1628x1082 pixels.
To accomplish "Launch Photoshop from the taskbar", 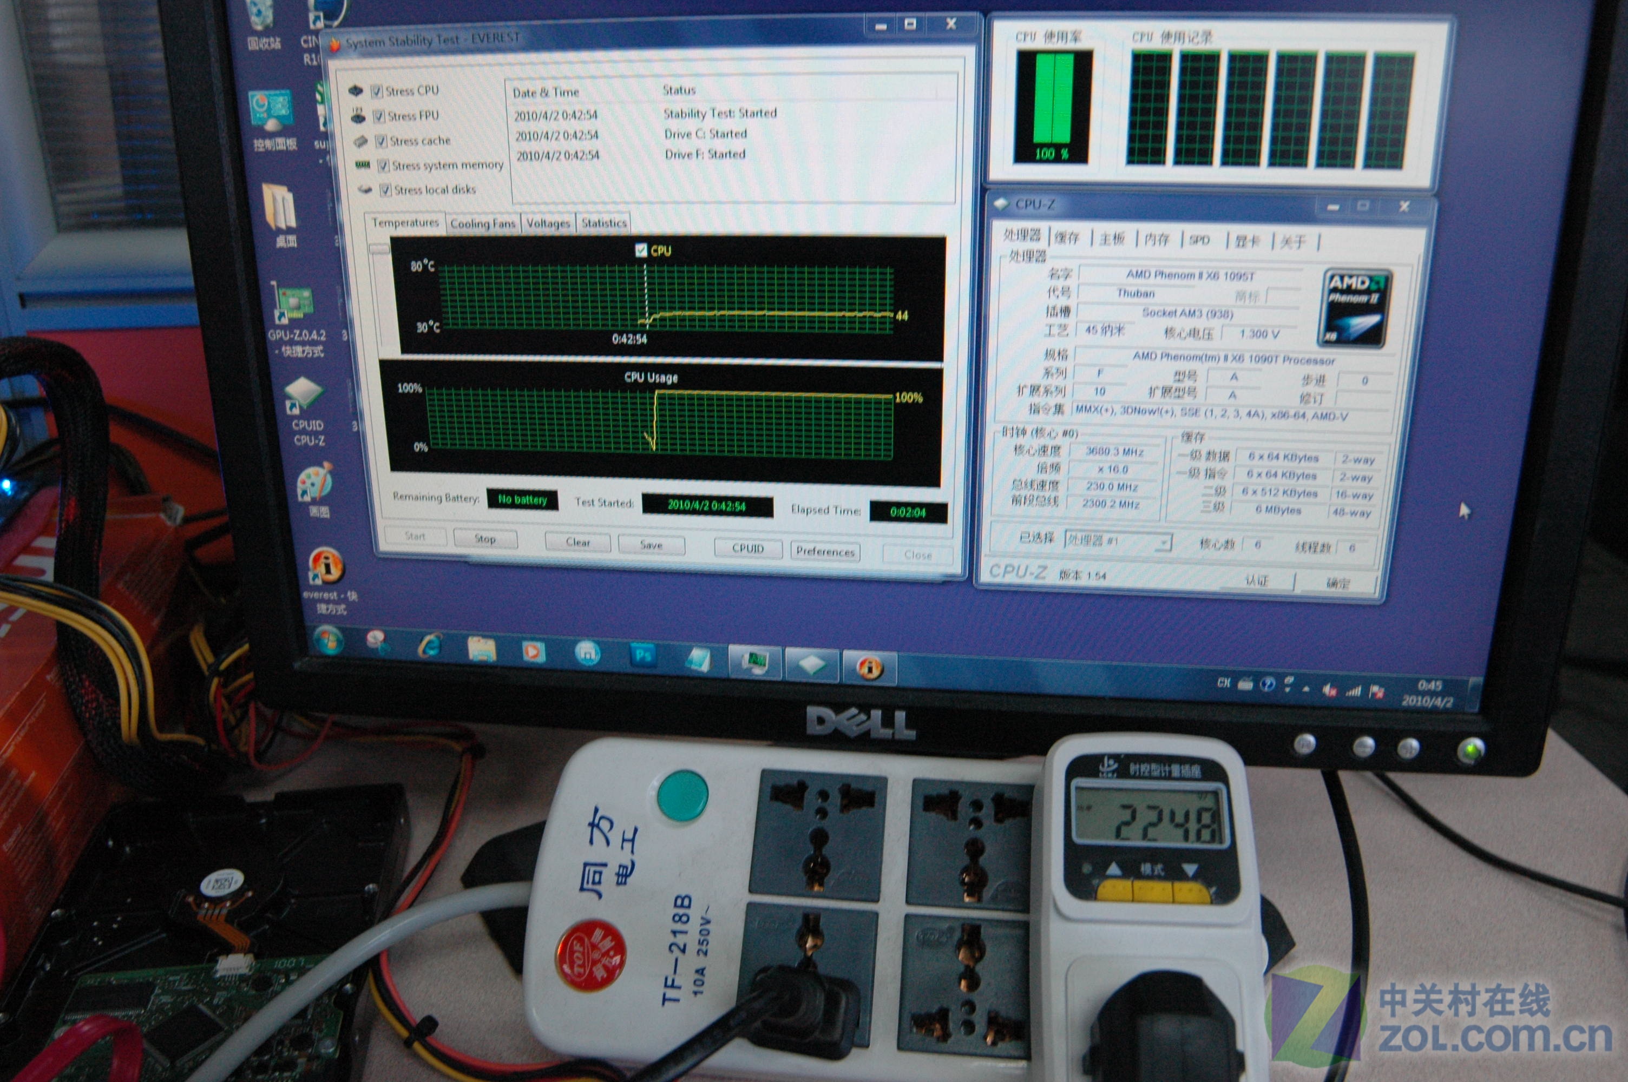I will (x=643, y=655).
